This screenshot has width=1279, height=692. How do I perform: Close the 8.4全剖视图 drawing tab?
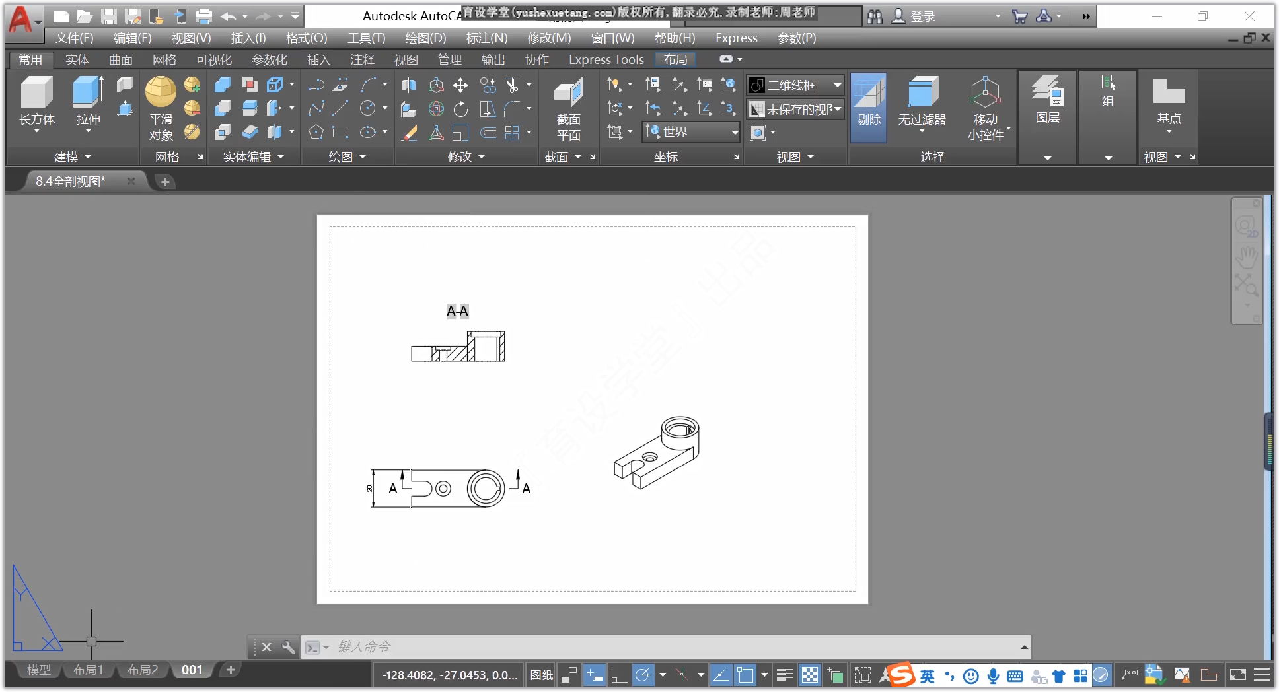coord(131,181)
